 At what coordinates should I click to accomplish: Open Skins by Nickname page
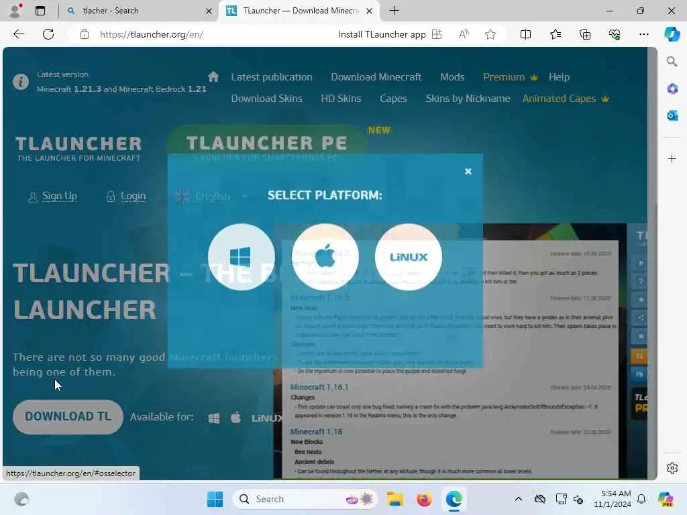pyautogui.click(x=468, y=99)
